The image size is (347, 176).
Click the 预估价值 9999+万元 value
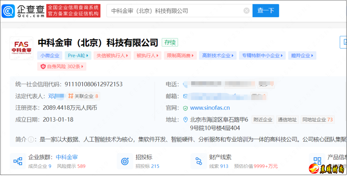256,166
